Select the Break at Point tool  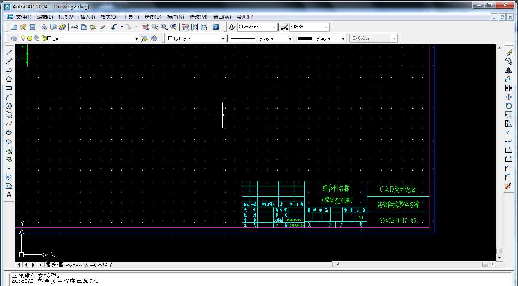[509, 150]
